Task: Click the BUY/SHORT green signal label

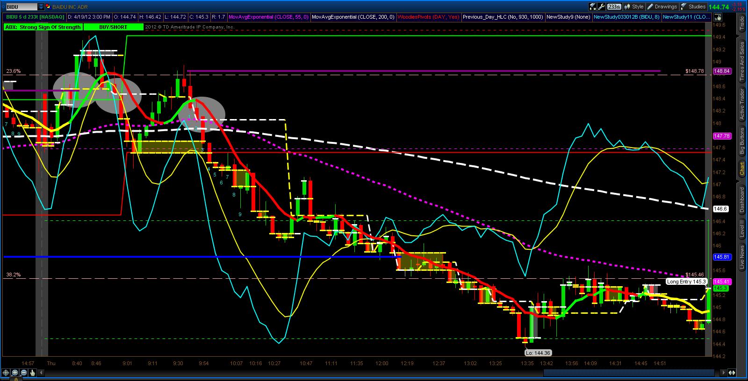Action: tap(113, 27)
